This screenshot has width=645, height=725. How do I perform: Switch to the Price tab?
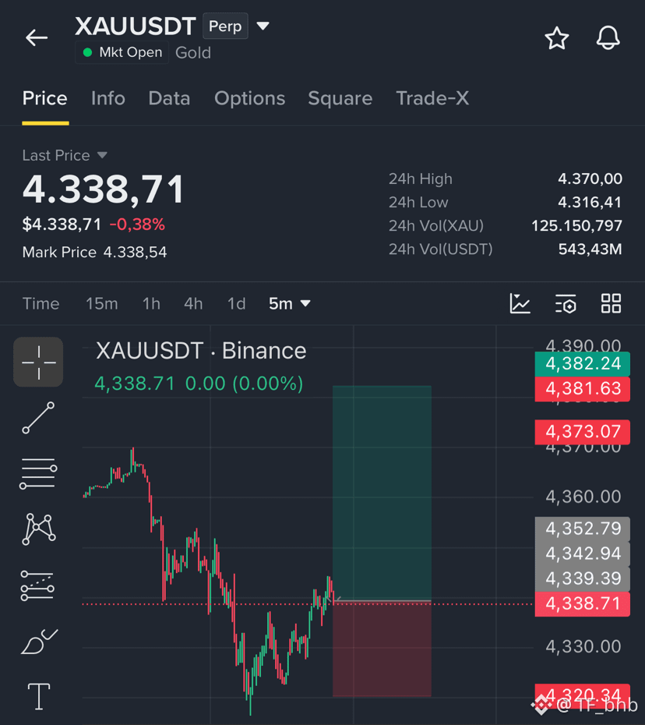pos(45,98)
